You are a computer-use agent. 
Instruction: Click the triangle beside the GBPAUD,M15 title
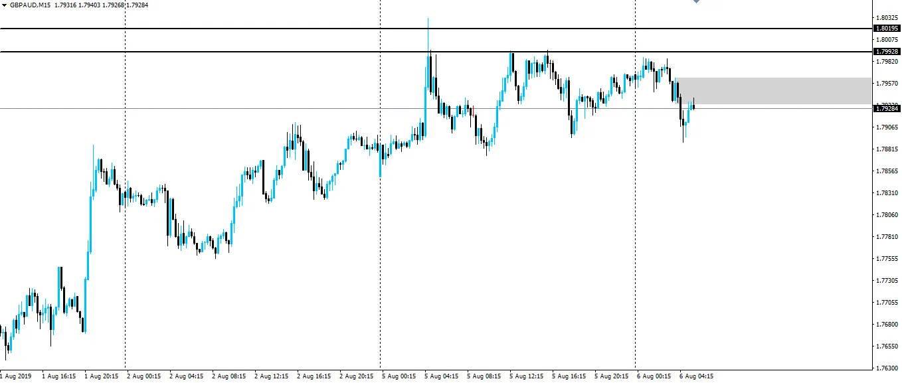[5, 5]
